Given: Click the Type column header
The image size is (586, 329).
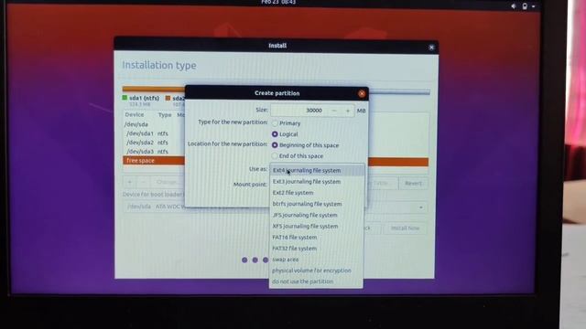Looking at the screenshot, I should pyautogui.click(x=165, y=115).
